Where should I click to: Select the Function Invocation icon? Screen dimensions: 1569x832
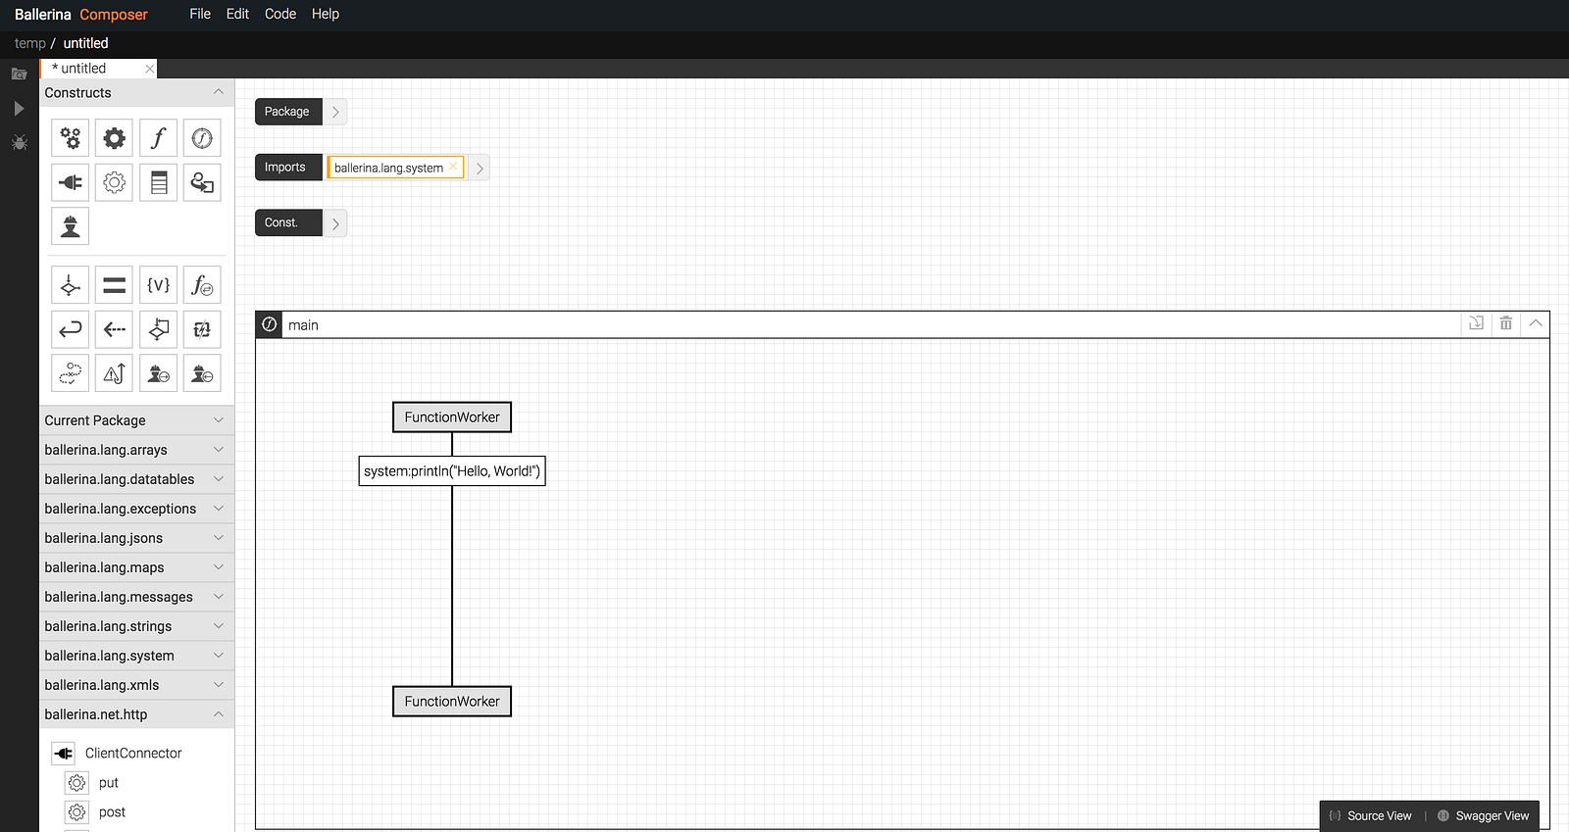coord(202,285)
